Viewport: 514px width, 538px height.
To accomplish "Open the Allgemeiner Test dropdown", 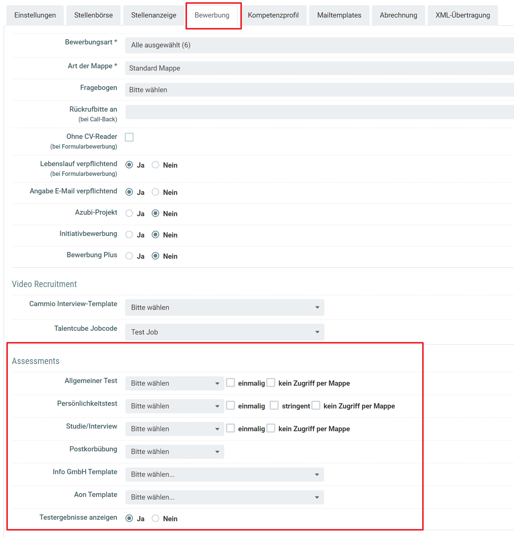I will (x=175, y=383).
